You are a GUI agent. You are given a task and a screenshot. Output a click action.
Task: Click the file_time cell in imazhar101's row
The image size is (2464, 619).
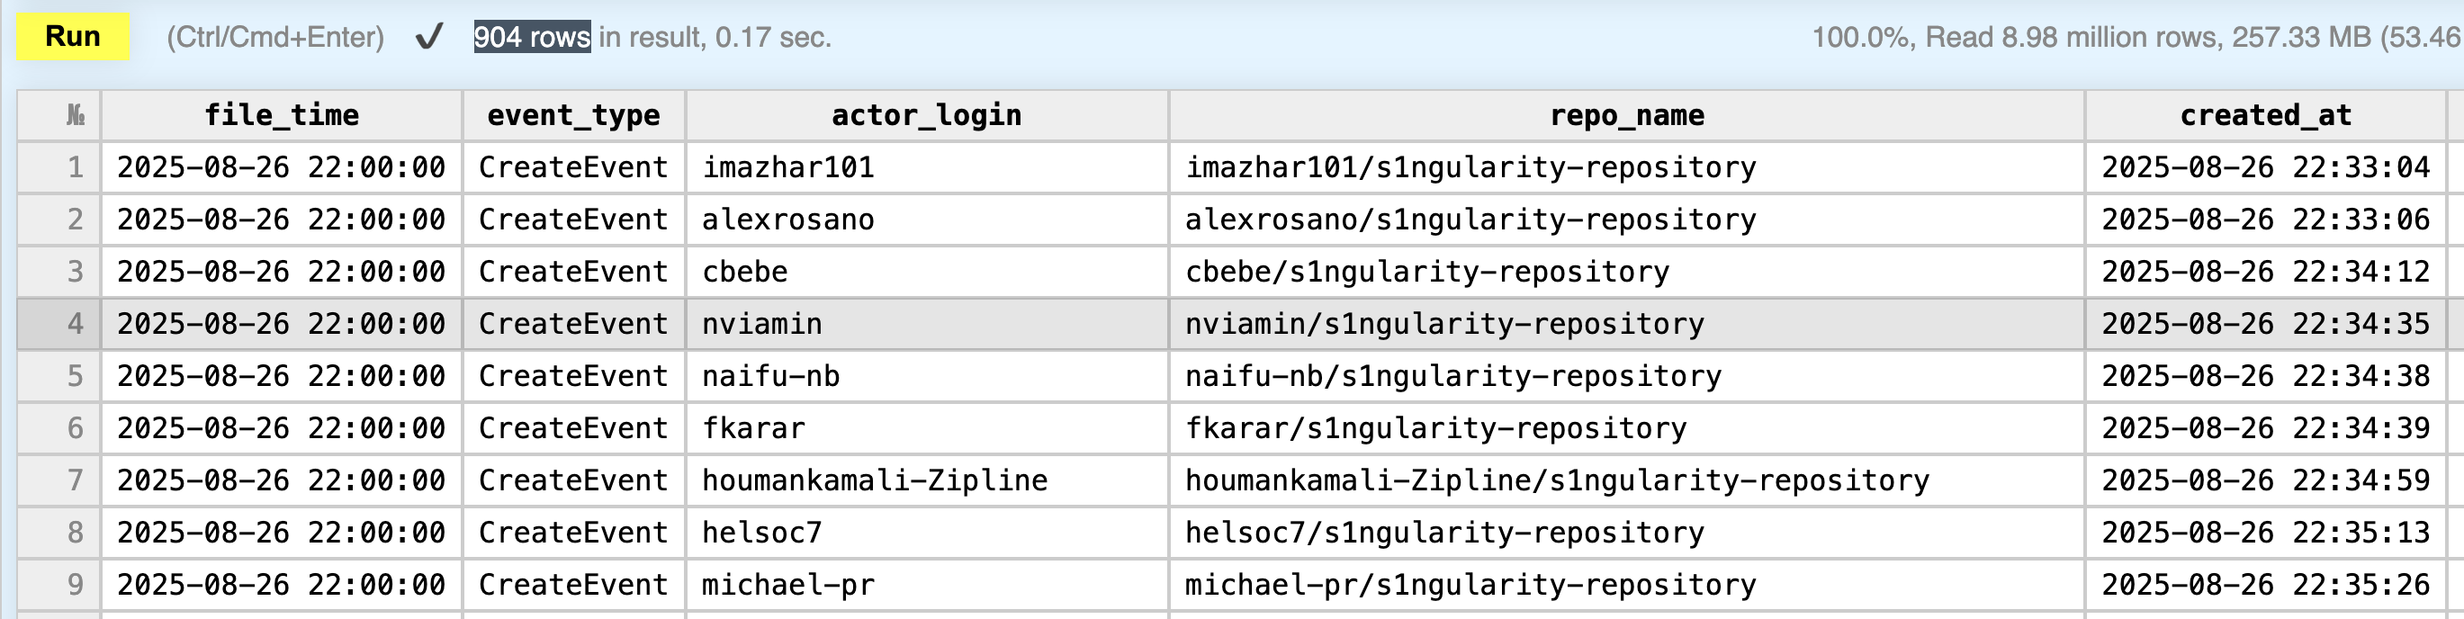[283, 167]
